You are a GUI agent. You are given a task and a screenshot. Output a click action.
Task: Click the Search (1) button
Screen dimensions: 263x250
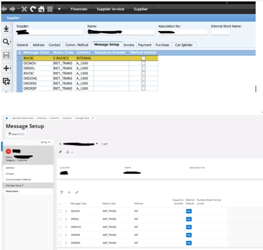point(16,134)
